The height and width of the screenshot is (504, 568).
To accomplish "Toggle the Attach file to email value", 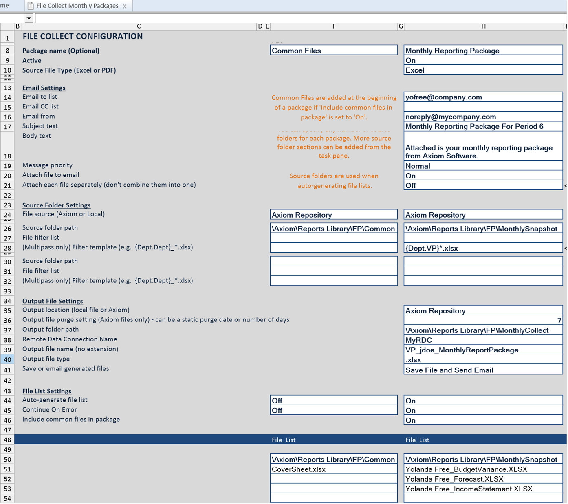I will (x=483, y=176).
